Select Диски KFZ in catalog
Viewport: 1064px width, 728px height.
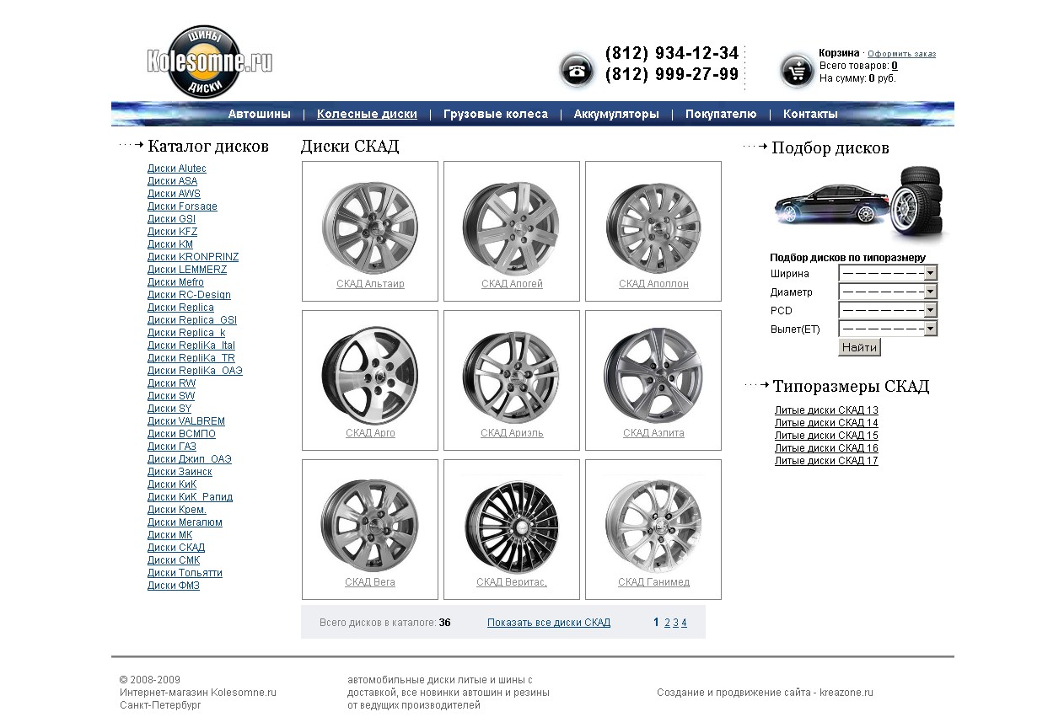click(x=172, y=232)
